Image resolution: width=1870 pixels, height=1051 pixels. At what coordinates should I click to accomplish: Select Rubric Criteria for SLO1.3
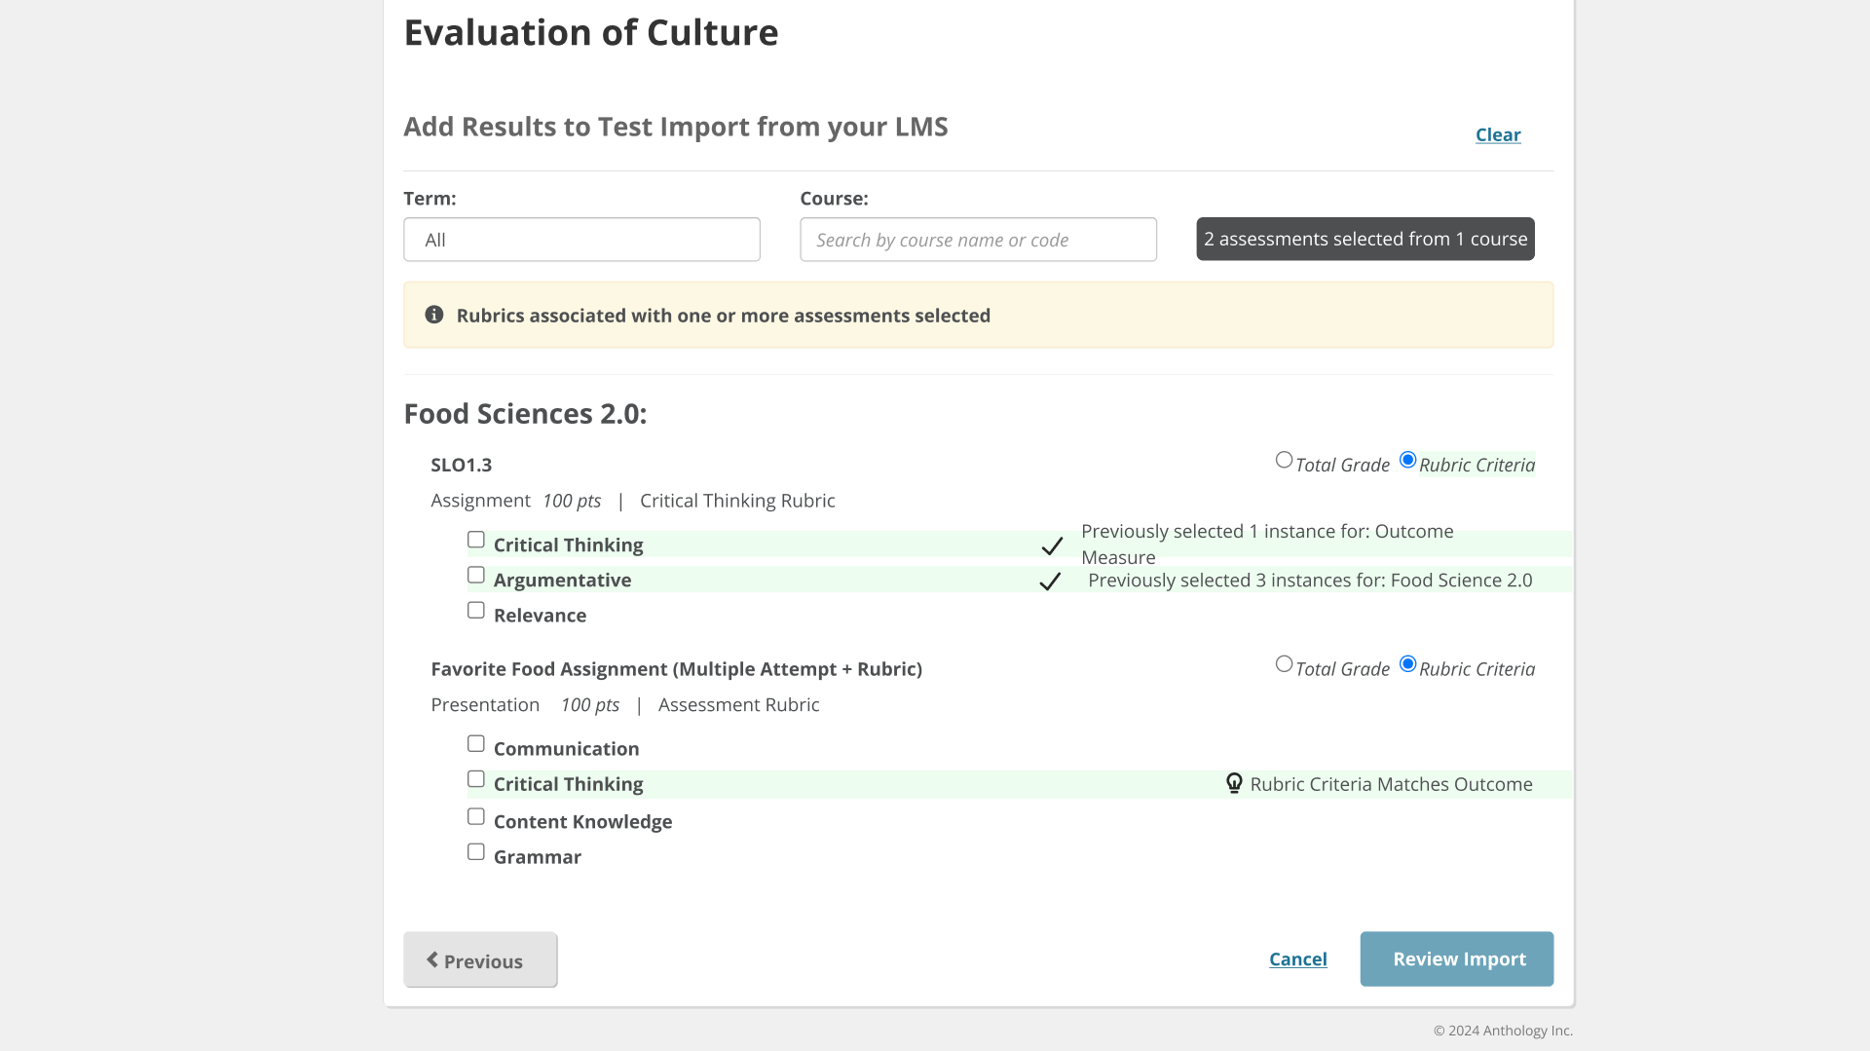[1407, 460]
